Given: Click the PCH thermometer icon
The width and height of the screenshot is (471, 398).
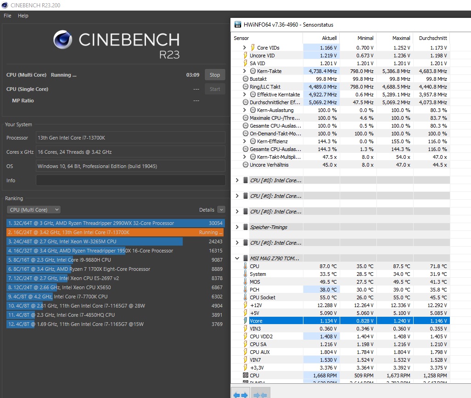Looking at the screenshot, I should click(246, 290).
